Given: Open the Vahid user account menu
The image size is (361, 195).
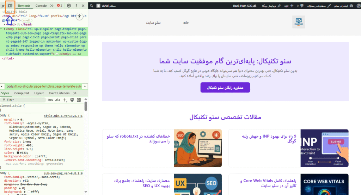Looking at the screenshot, I should (x=106, y=6).
